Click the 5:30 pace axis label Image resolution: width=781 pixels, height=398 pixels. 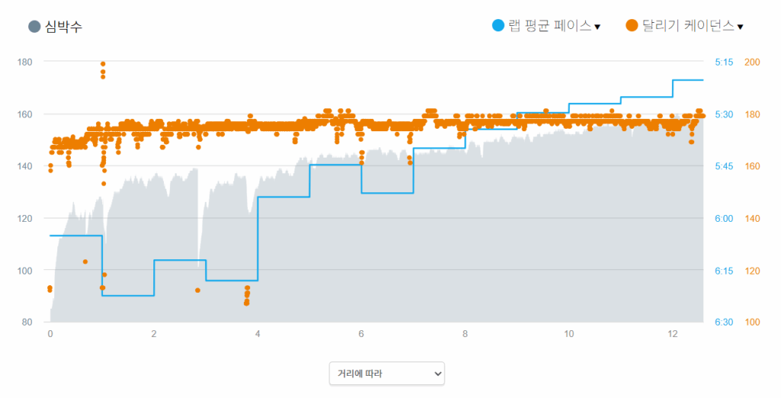click(723, 114)
